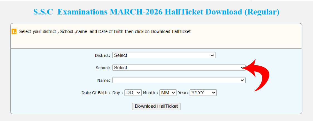
Task: Click the 'Name:' field label
Action: (x=104, y=80)
